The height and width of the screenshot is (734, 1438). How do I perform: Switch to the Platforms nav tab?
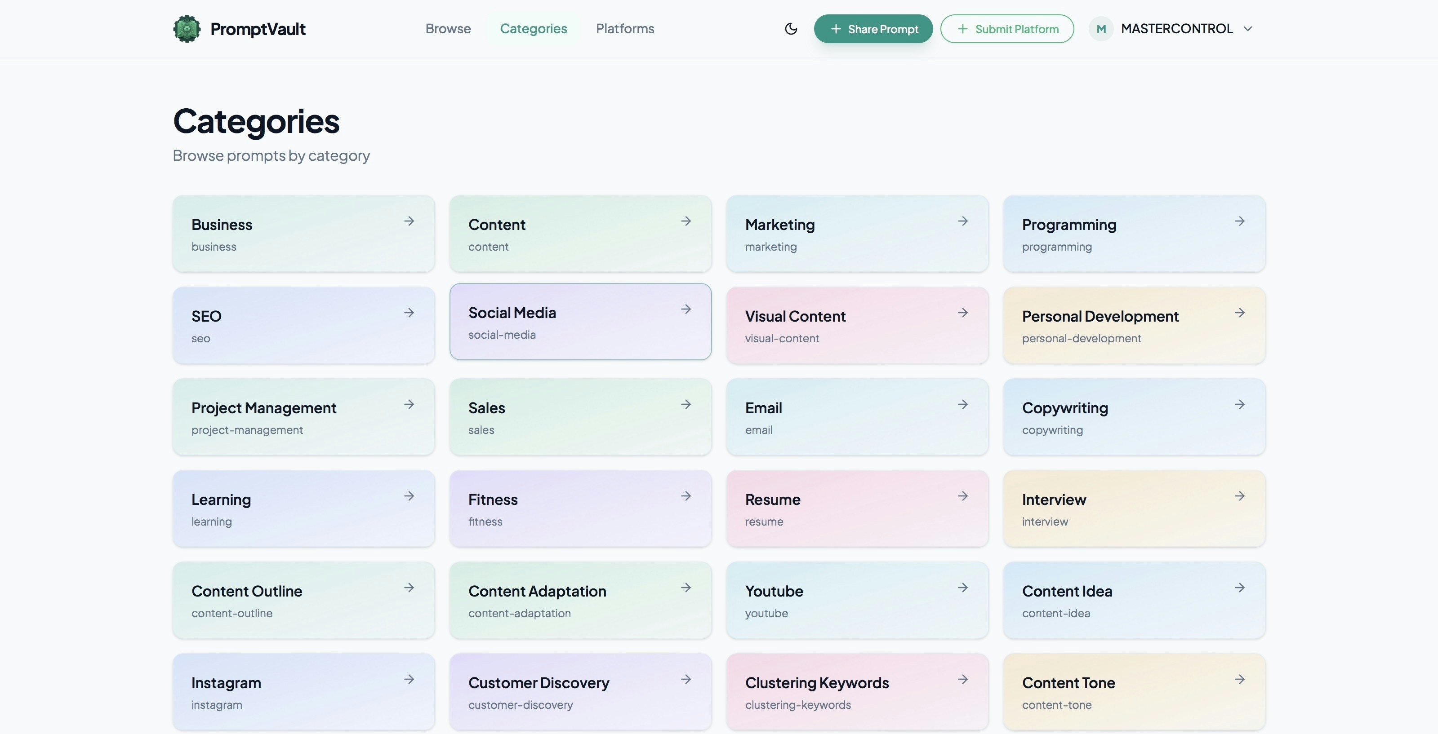(x=625, y=28)
